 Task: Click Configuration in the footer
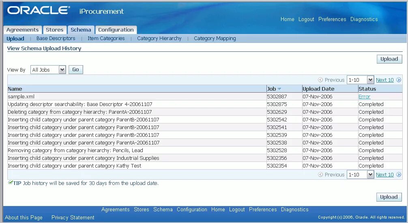[x=192, y=210]
